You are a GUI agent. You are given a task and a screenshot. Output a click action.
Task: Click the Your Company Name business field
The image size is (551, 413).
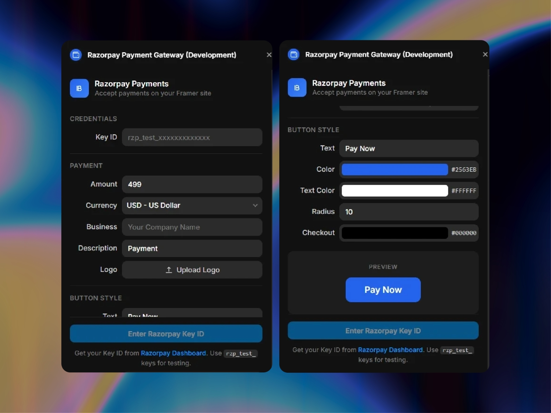(192, 227)
